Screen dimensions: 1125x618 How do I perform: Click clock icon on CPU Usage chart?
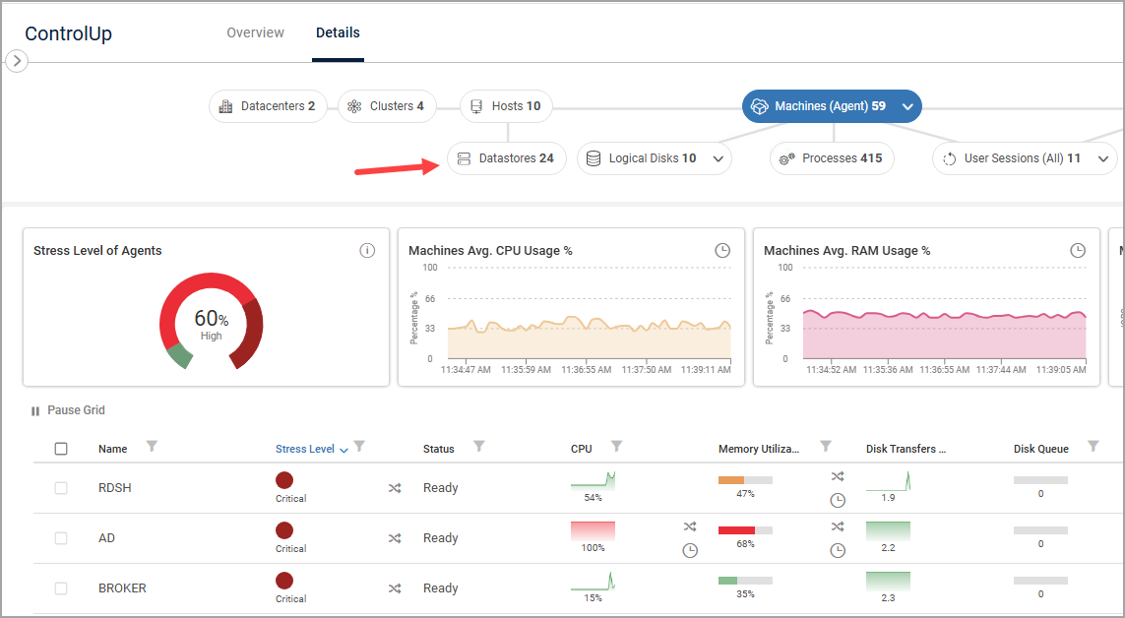(x=722, y=251)
